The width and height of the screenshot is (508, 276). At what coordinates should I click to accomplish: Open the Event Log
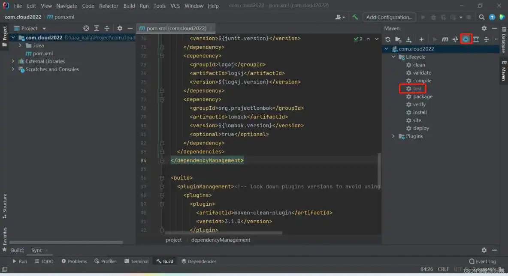pos(482,261)
